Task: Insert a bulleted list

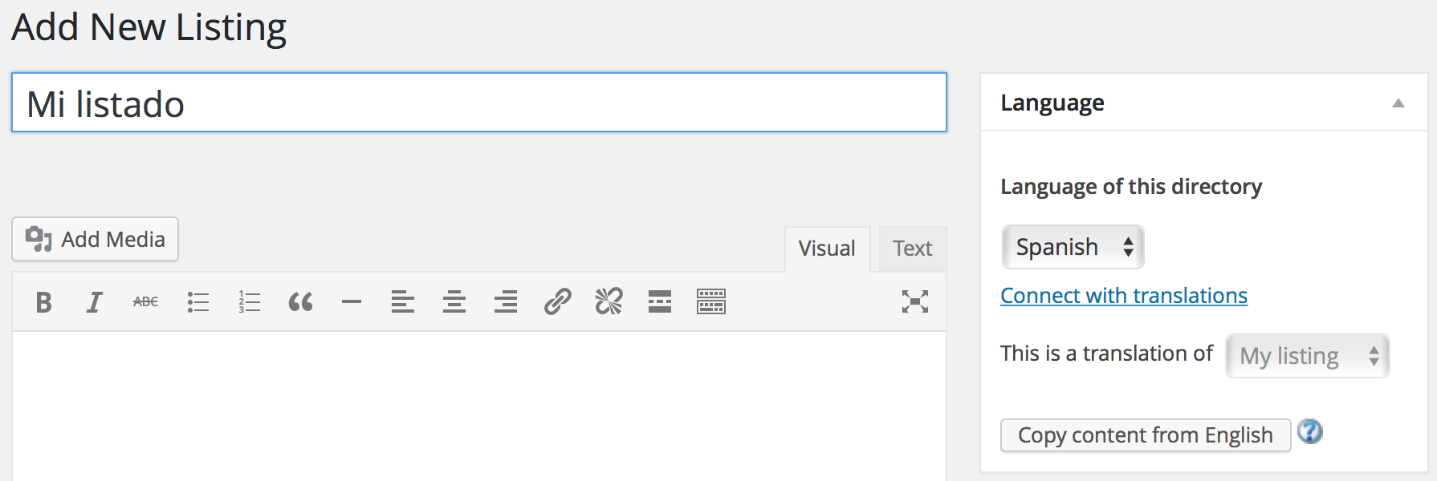Action: pos(197,302)
